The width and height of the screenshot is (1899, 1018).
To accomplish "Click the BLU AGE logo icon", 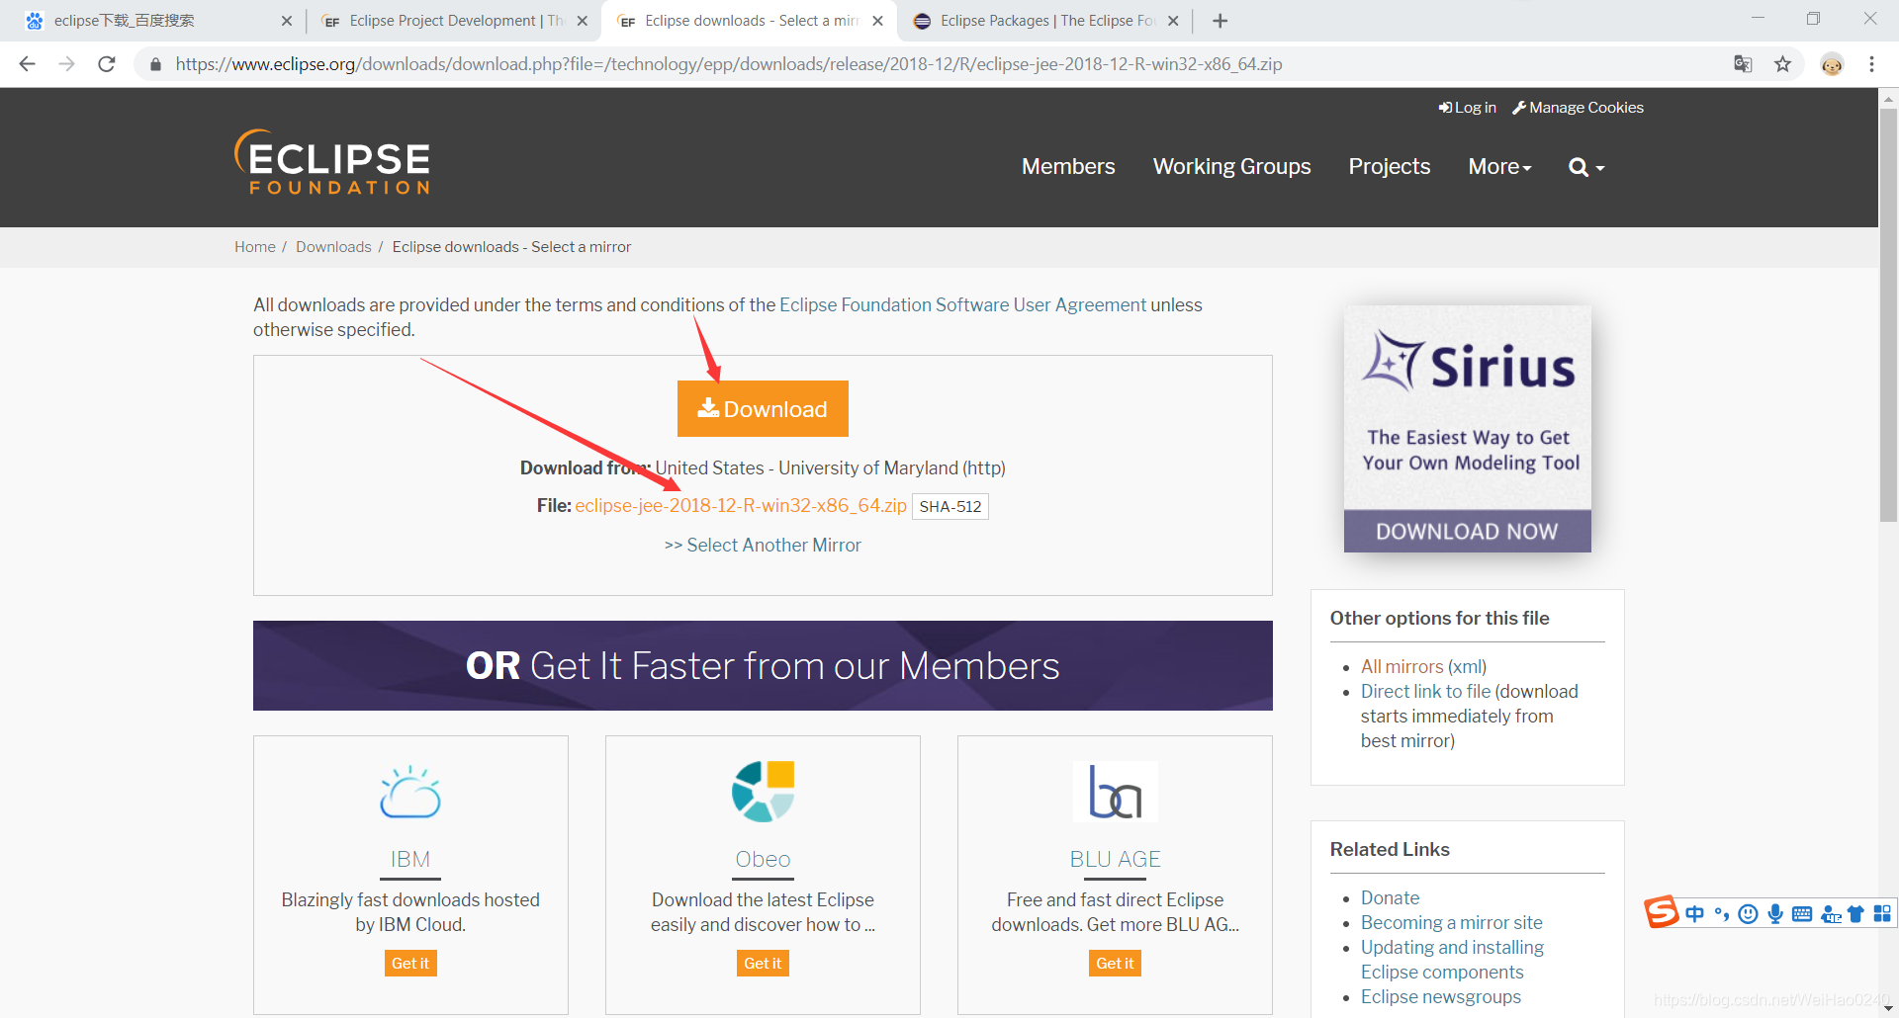I will tap(1116, 792).
